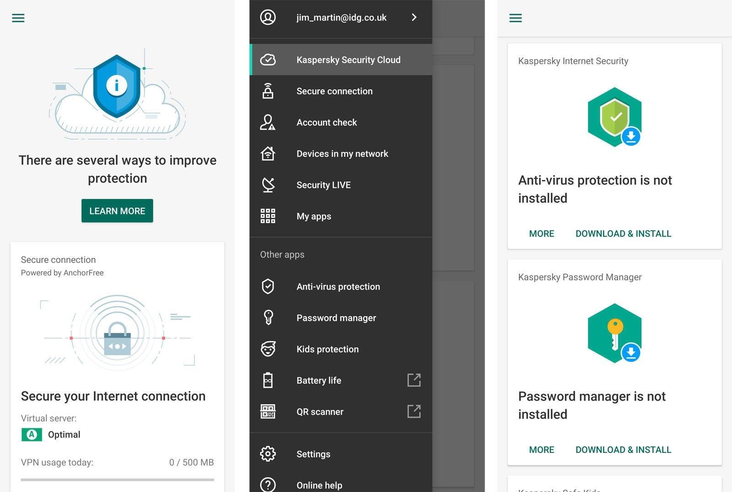Screen dimensions: 732x492
Task: Open Account check menu item
Action: [x=341, y=122]
